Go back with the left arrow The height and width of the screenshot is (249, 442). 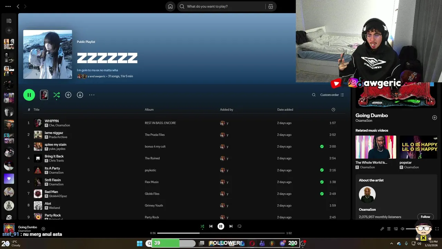coord(18,6)
